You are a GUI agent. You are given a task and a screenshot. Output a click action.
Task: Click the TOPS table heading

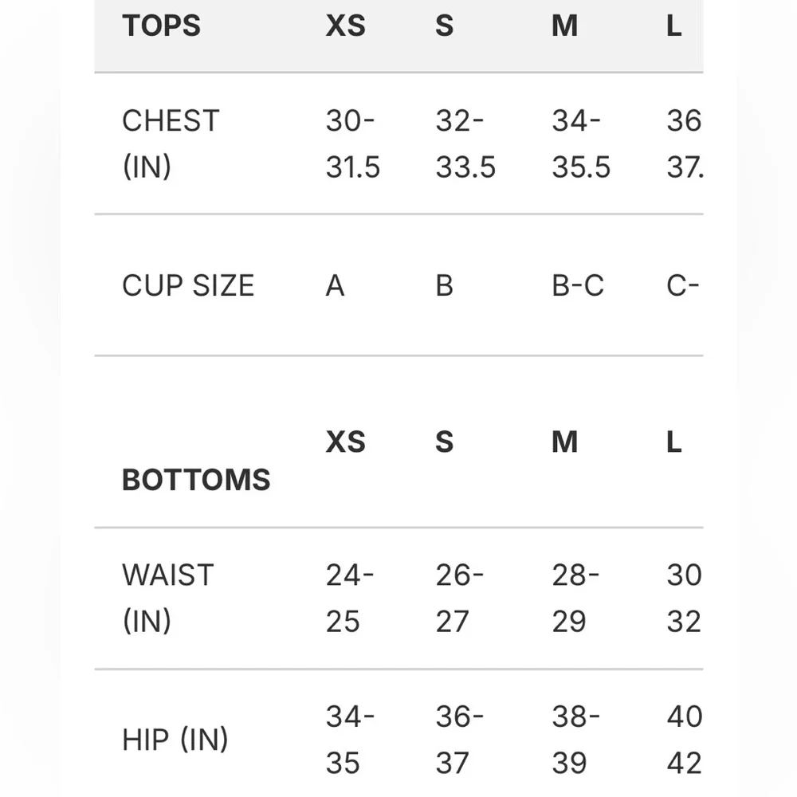pos(161,26)
